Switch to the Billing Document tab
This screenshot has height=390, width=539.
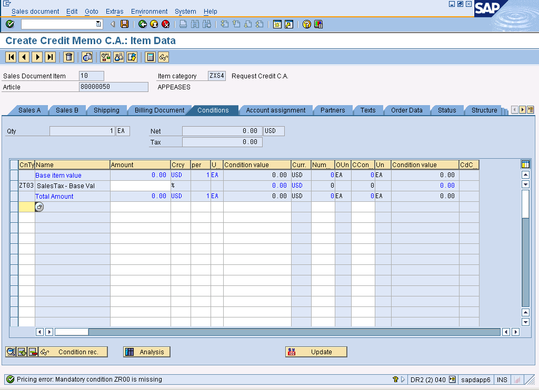[159, 110]
